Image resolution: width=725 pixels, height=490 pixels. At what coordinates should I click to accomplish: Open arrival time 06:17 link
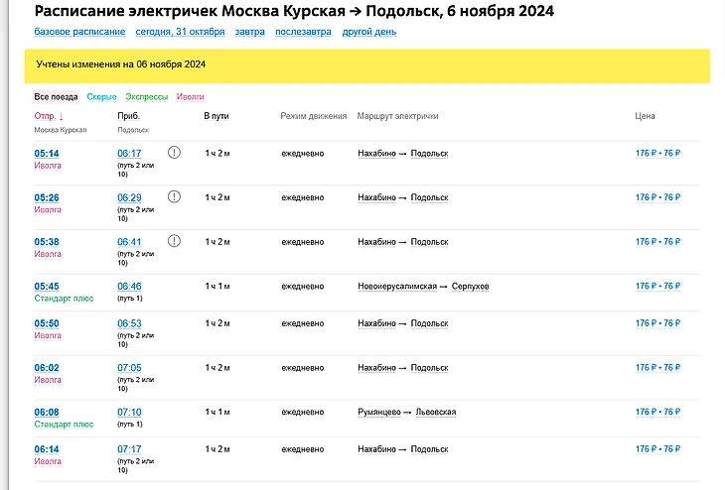(x=129, y=154)
